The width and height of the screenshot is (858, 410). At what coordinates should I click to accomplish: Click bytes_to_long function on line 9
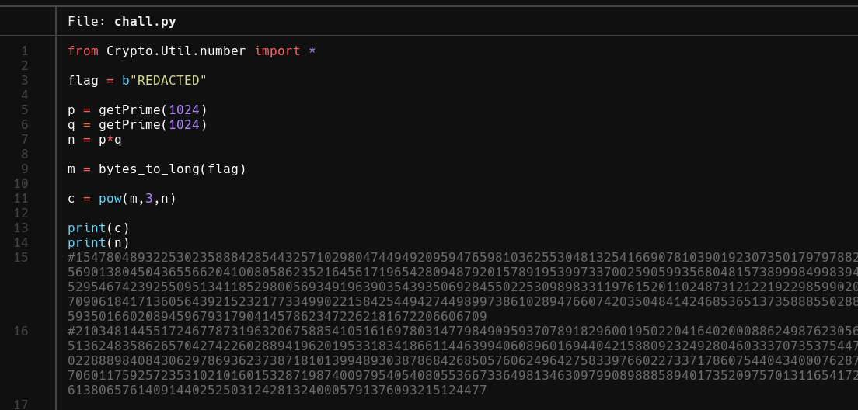point(149,169)
